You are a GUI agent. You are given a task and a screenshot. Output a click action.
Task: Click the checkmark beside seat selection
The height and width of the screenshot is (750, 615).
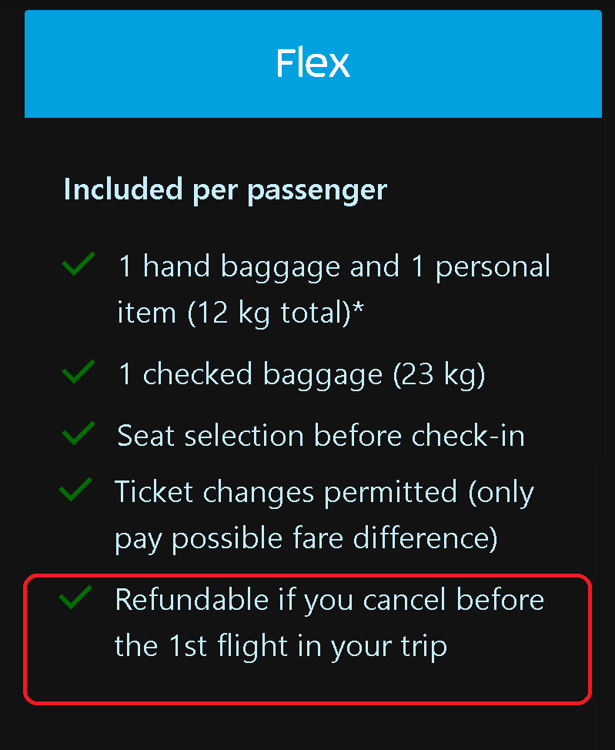coord(78,434)
